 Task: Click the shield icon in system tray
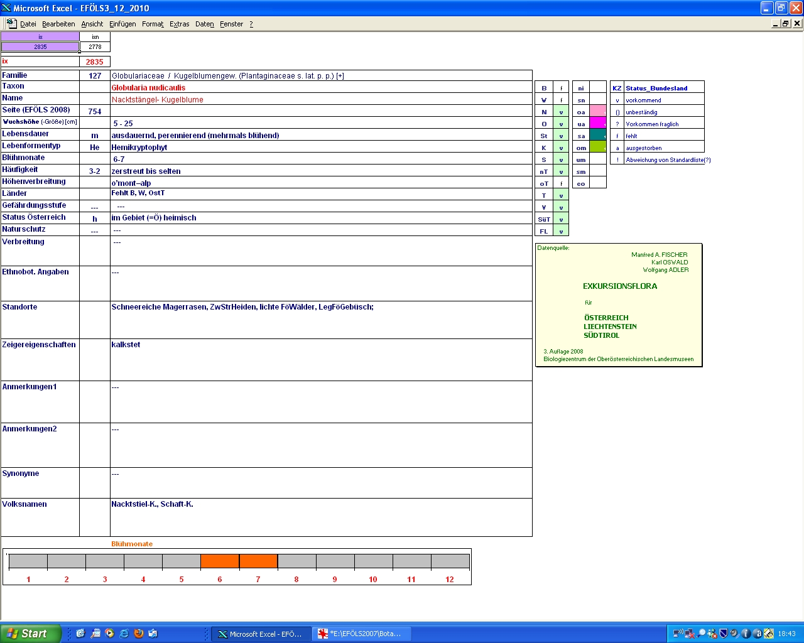pos(724,634)
